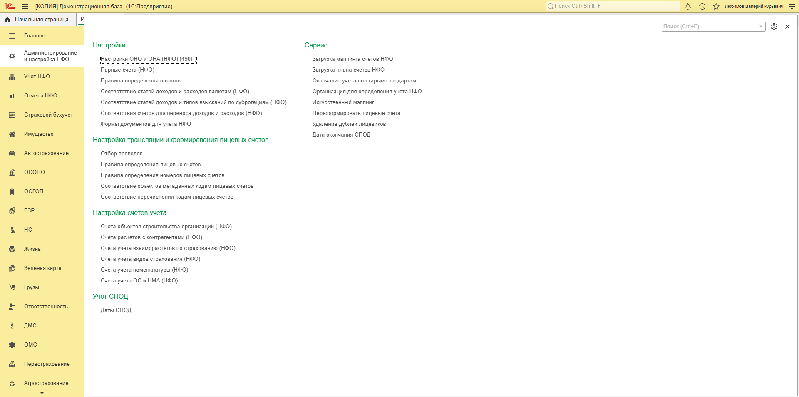
Task: Click the global search field Ctrl+Shift+F
Action: click(x=613, y=6)
